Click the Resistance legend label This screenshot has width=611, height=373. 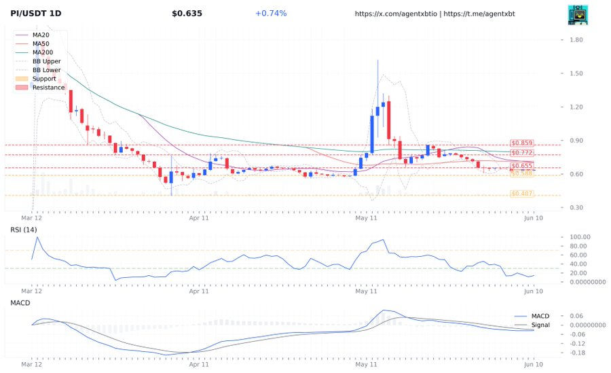coord(49,88)
